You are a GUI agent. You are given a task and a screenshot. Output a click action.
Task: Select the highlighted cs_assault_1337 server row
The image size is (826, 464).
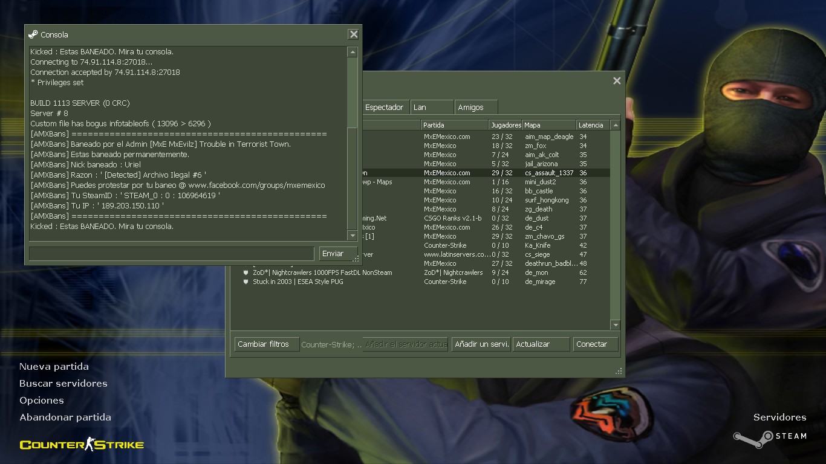coord(486,173)
